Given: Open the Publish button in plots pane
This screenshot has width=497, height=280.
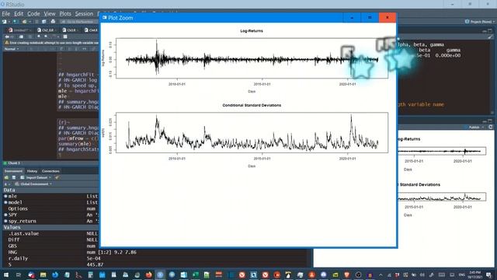Looking at the screenshot, I should point(474,127).
